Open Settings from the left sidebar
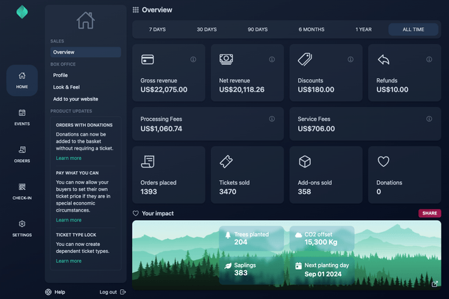 pos(22,228)
